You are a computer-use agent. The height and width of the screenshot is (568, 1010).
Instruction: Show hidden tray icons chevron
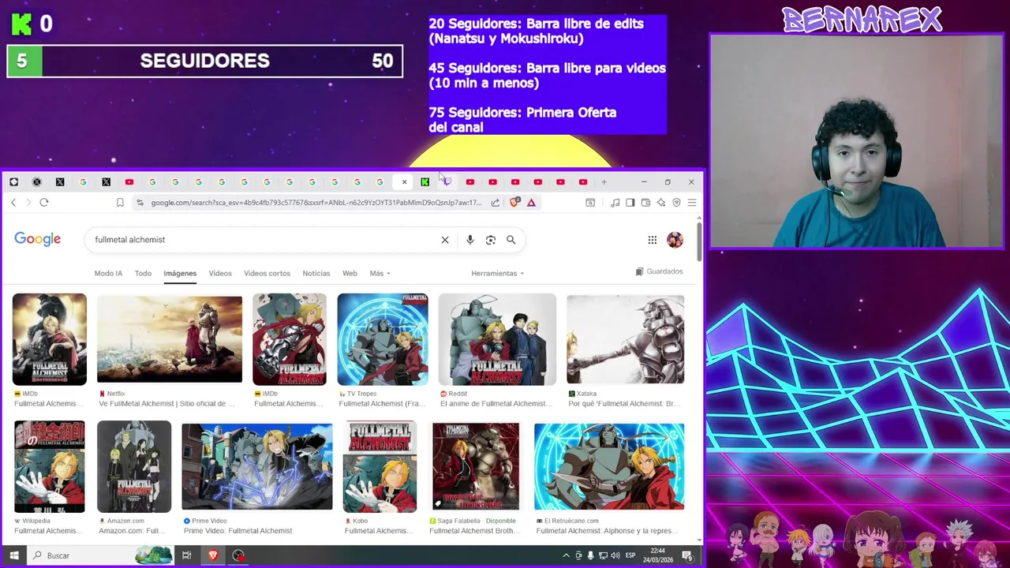[566, 555]
